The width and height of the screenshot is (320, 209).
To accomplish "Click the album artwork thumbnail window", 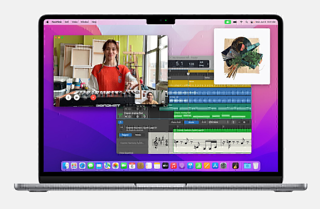I will pyautogui.click(x=242, y=56).
